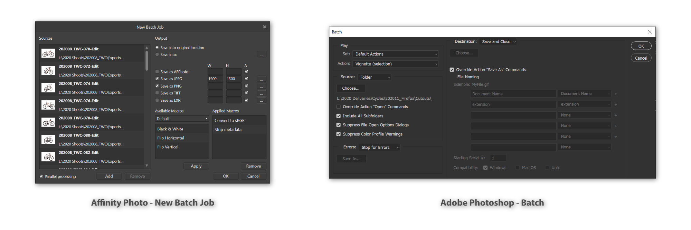
Task: Select the Black & White macro
Action: [x=182, y=129]
